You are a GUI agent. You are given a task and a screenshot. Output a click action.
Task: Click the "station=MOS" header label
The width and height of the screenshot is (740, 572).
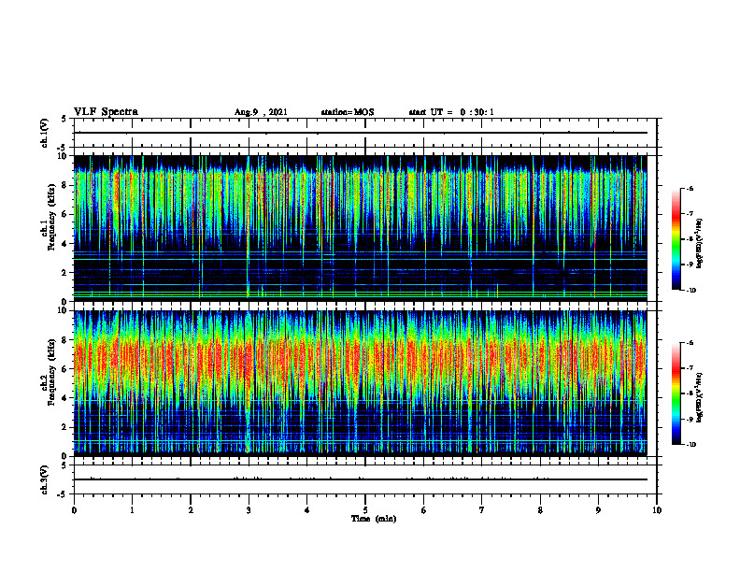348,112
